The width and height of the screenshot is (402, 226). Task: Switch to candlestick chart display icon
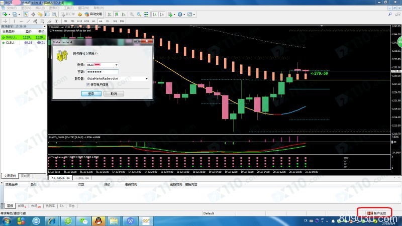click(117, 15)
